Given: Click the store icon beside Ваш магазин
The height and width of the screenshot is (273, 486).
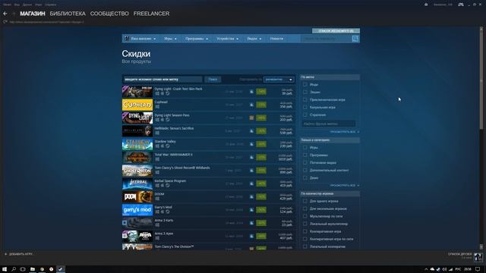Looking at the screenshot, I should coord(127,39).
